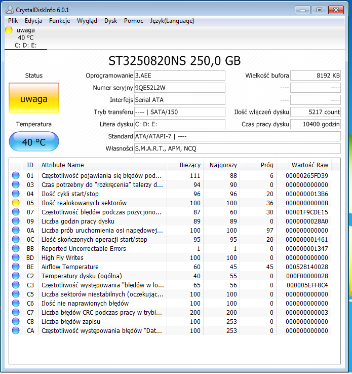Click the CrystalDiskInfo title bar app icon
Image resolution: width=352 pixels, height=374 pixels.
tap(10, 10)
